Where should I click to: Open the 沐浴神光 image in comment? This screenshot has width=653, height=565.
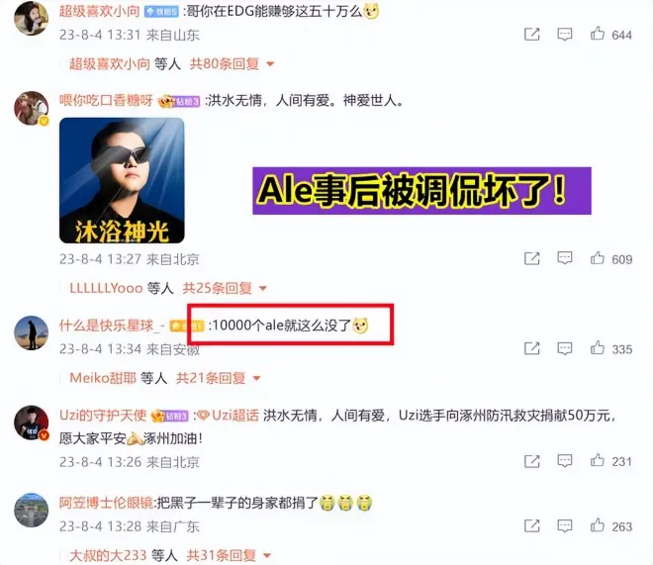point(122,180)
